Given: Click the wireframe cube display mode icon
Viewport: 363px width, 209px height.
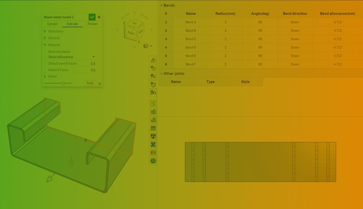Looking at the screenshot, I should pos(153,136).
